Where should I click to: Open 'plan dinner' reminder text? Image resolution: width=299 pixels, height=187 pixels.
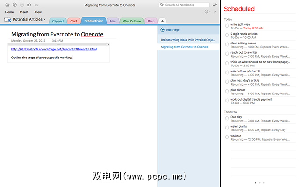(238, 90)
